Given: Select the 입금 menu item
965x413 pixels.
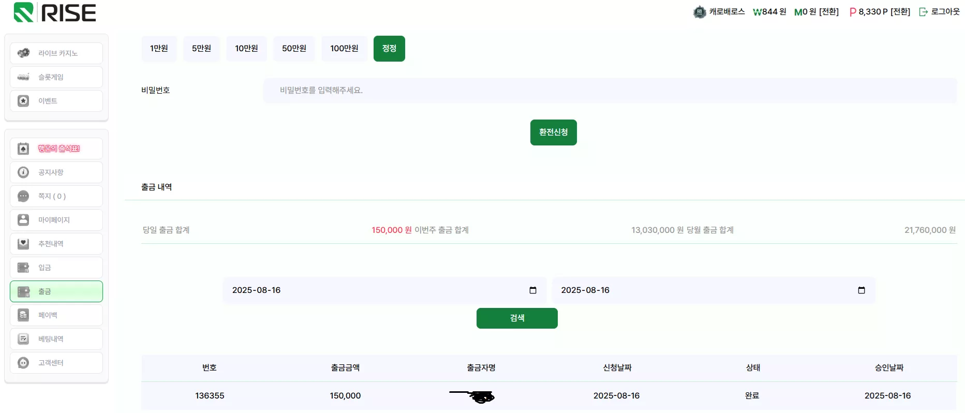Looking at the screenshot, I should point(56,268).
